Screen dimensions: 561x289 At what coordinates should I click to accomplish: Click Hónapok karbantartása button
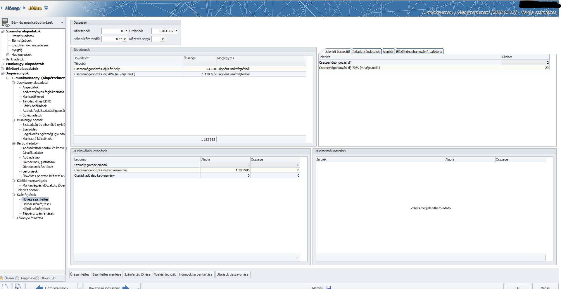click(196, 274)
